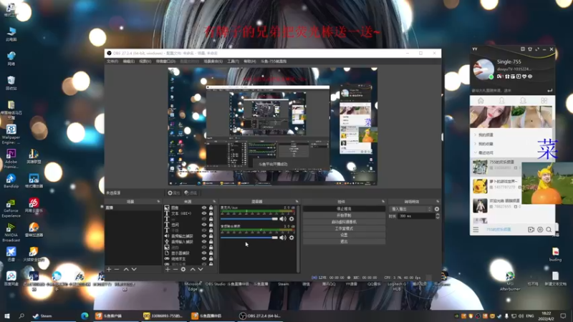Open YY skin shirt icon in the title bar

530,49
